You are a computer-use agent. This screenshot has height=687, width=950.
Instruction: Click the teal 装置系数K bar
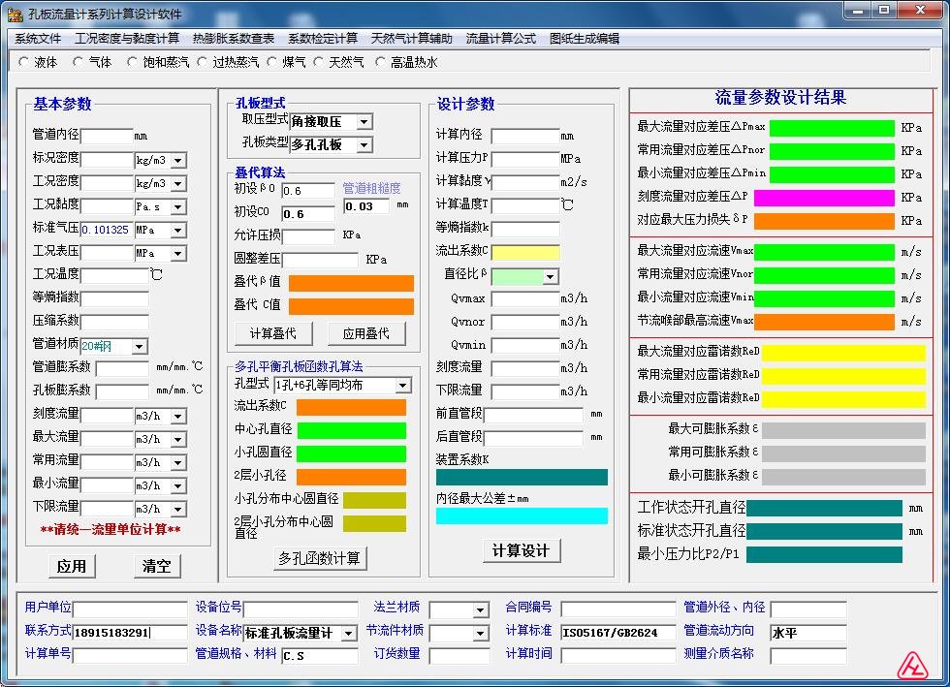[x=522, y=478]
